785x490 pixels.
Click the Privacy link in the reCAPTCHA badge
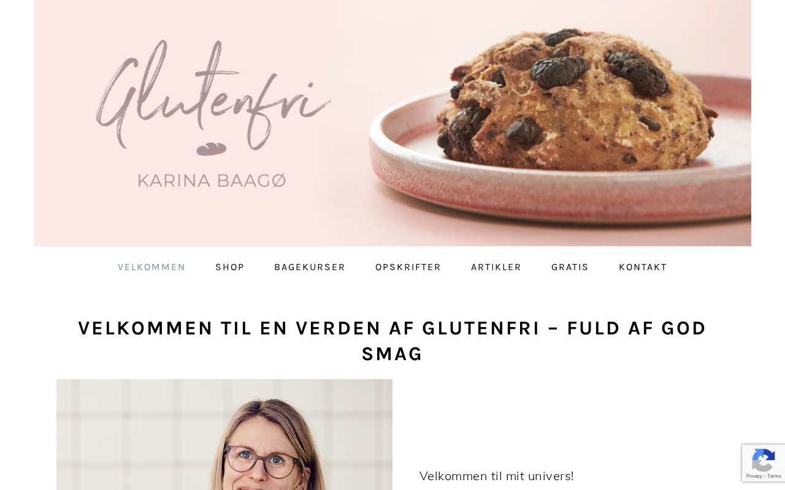pos(754,477)
